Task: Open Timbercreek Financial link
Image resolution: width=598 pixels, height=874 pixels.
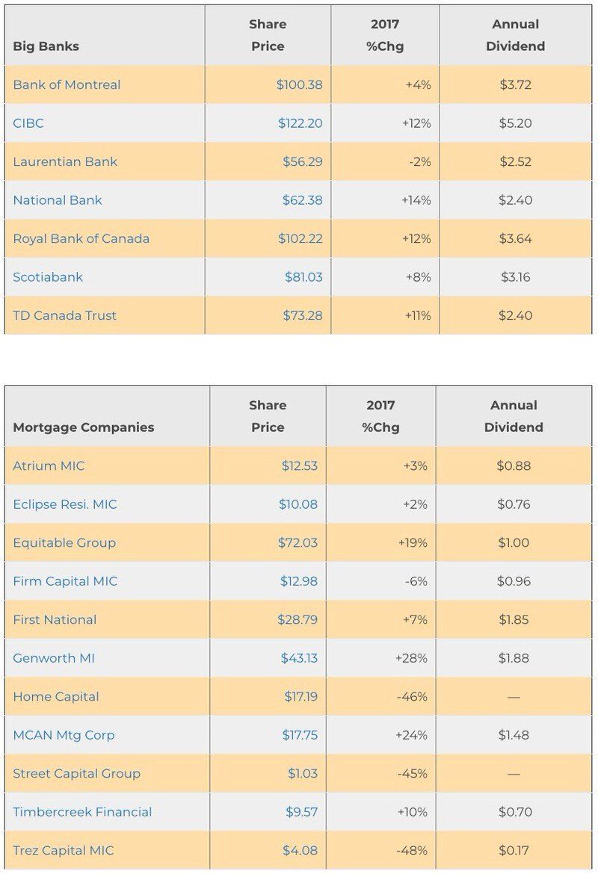Action: point(82,811)
